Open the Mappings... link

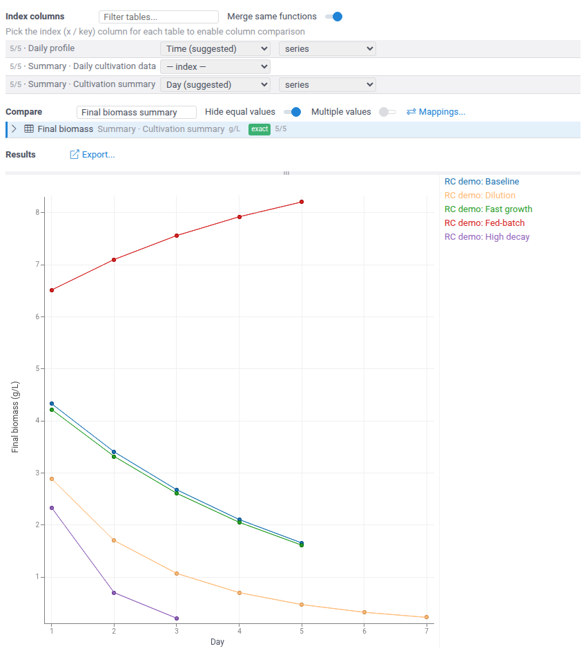pos(442,112)
